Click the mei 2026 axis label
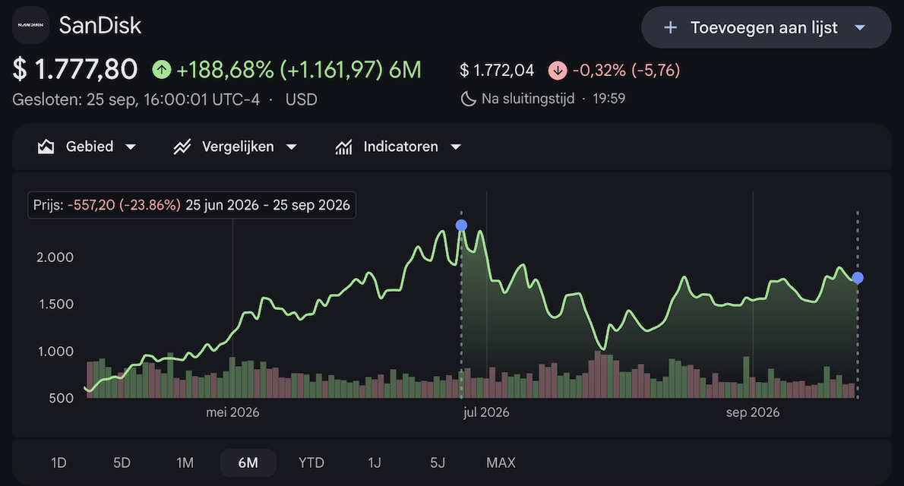Screen dimensions: 904x486 [232, 413]
